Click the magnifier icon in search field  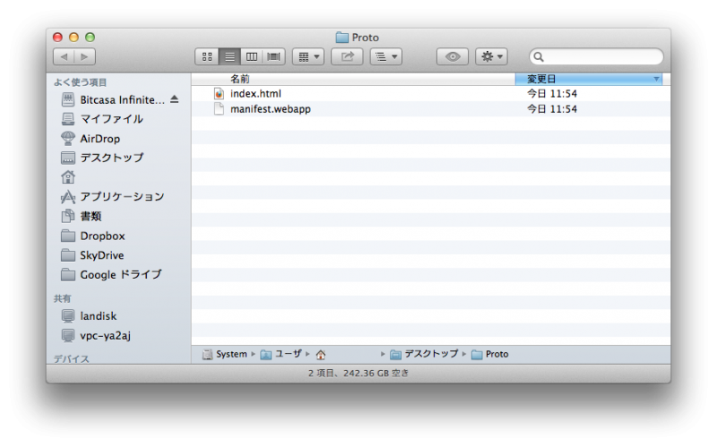pyautogui.click(x=539, y=56)
